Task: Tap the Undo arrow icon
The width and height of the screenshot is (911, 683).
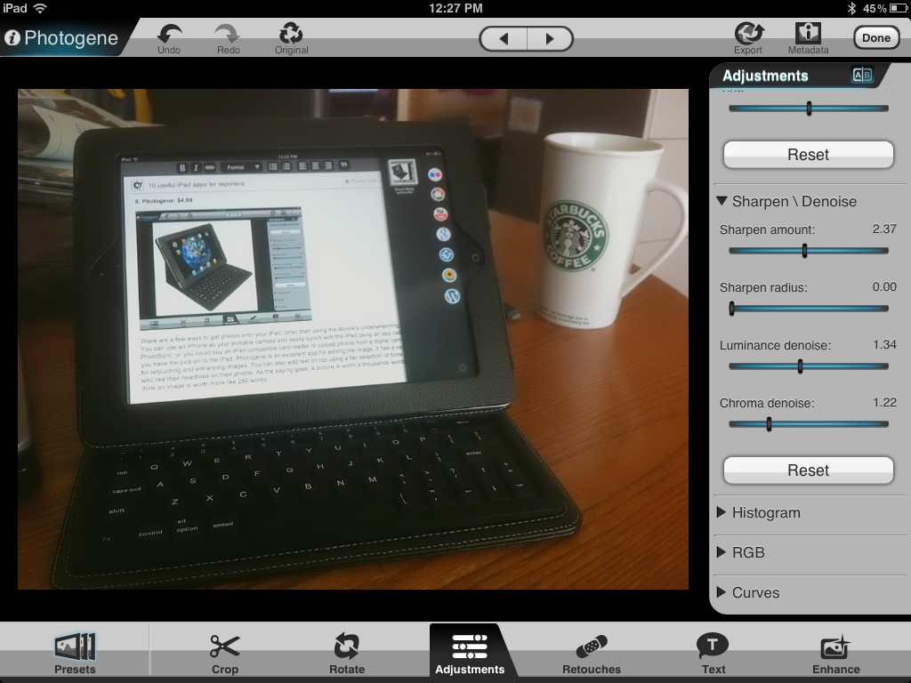Action: (169, 35)
